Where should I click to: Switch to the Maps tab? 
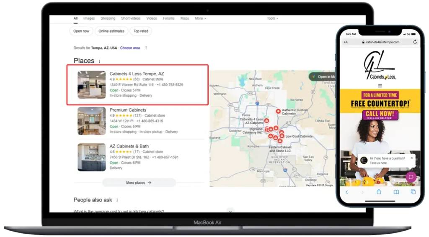184,18
